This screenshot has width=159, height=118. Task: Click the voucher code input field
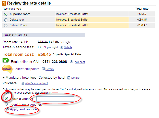point(55,99)
